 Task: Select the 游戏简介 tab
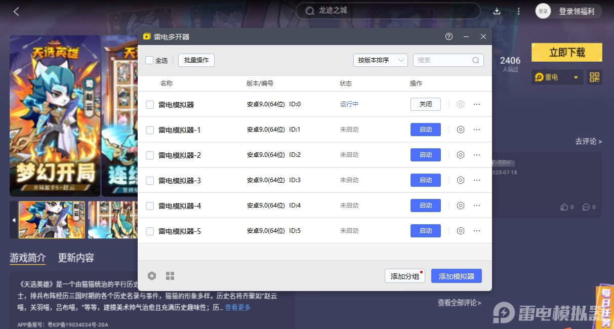[x=28, y=258]
